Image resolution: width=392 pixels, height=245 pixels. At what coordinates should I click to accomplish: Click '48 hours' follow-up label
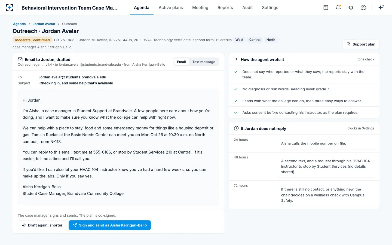(x=241, y=157)
